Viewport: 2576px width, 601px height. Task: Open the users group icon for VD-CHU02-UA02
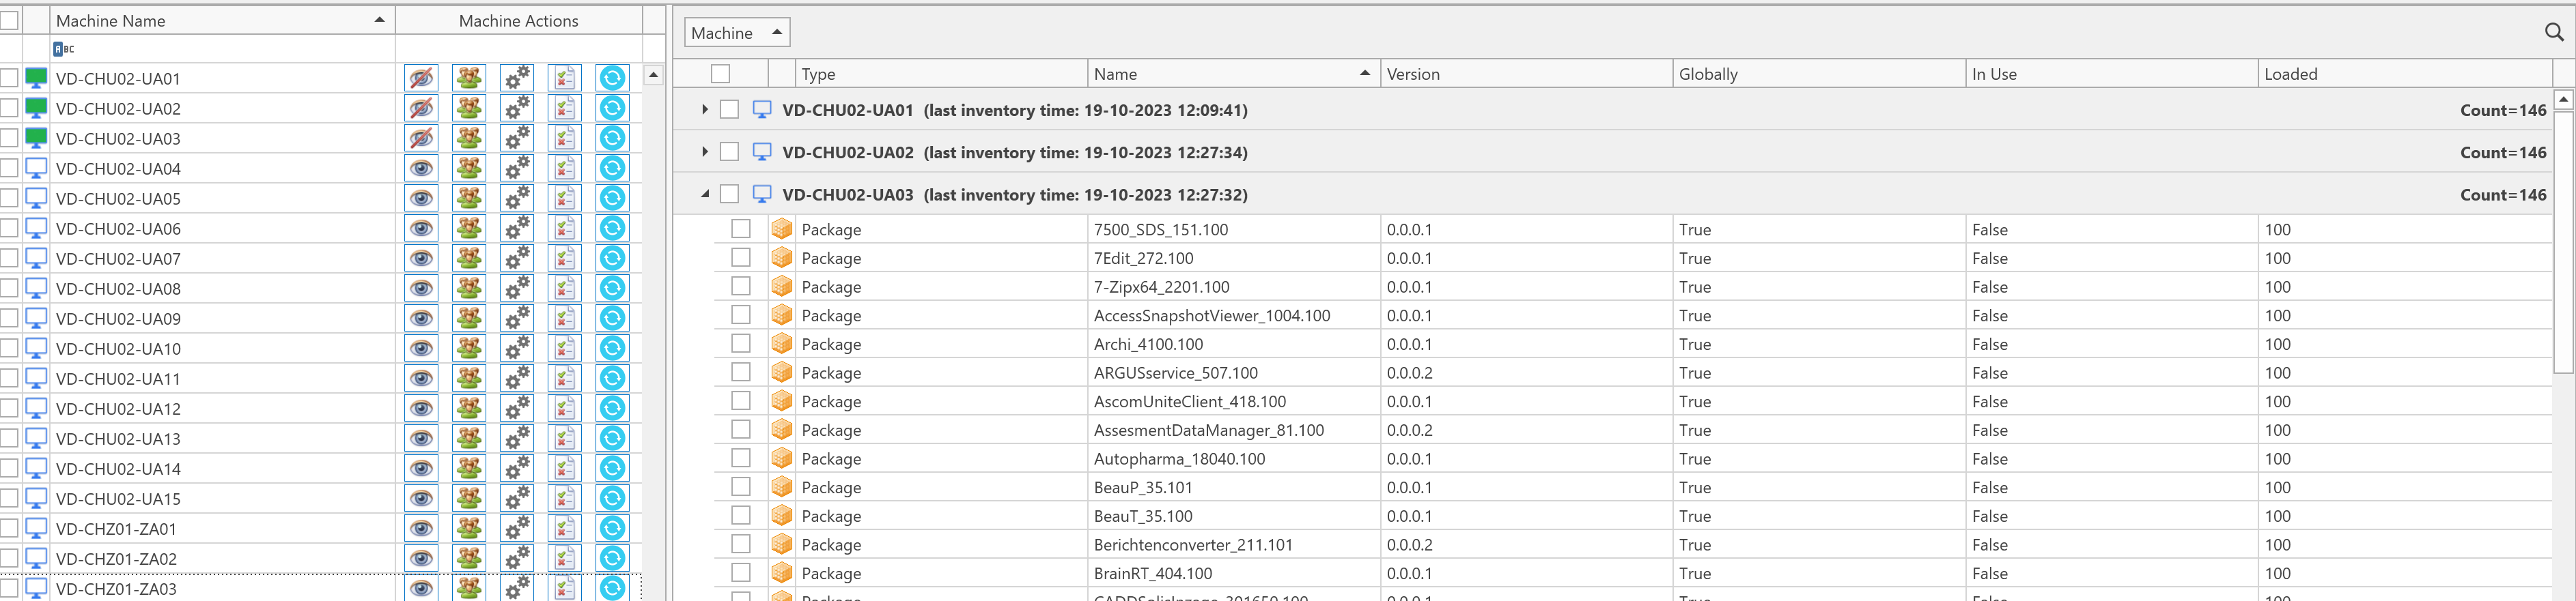point(468,108)
